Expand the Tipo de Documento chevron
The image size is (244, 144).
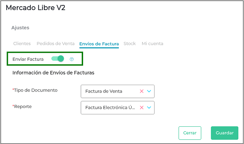point(149,91)
